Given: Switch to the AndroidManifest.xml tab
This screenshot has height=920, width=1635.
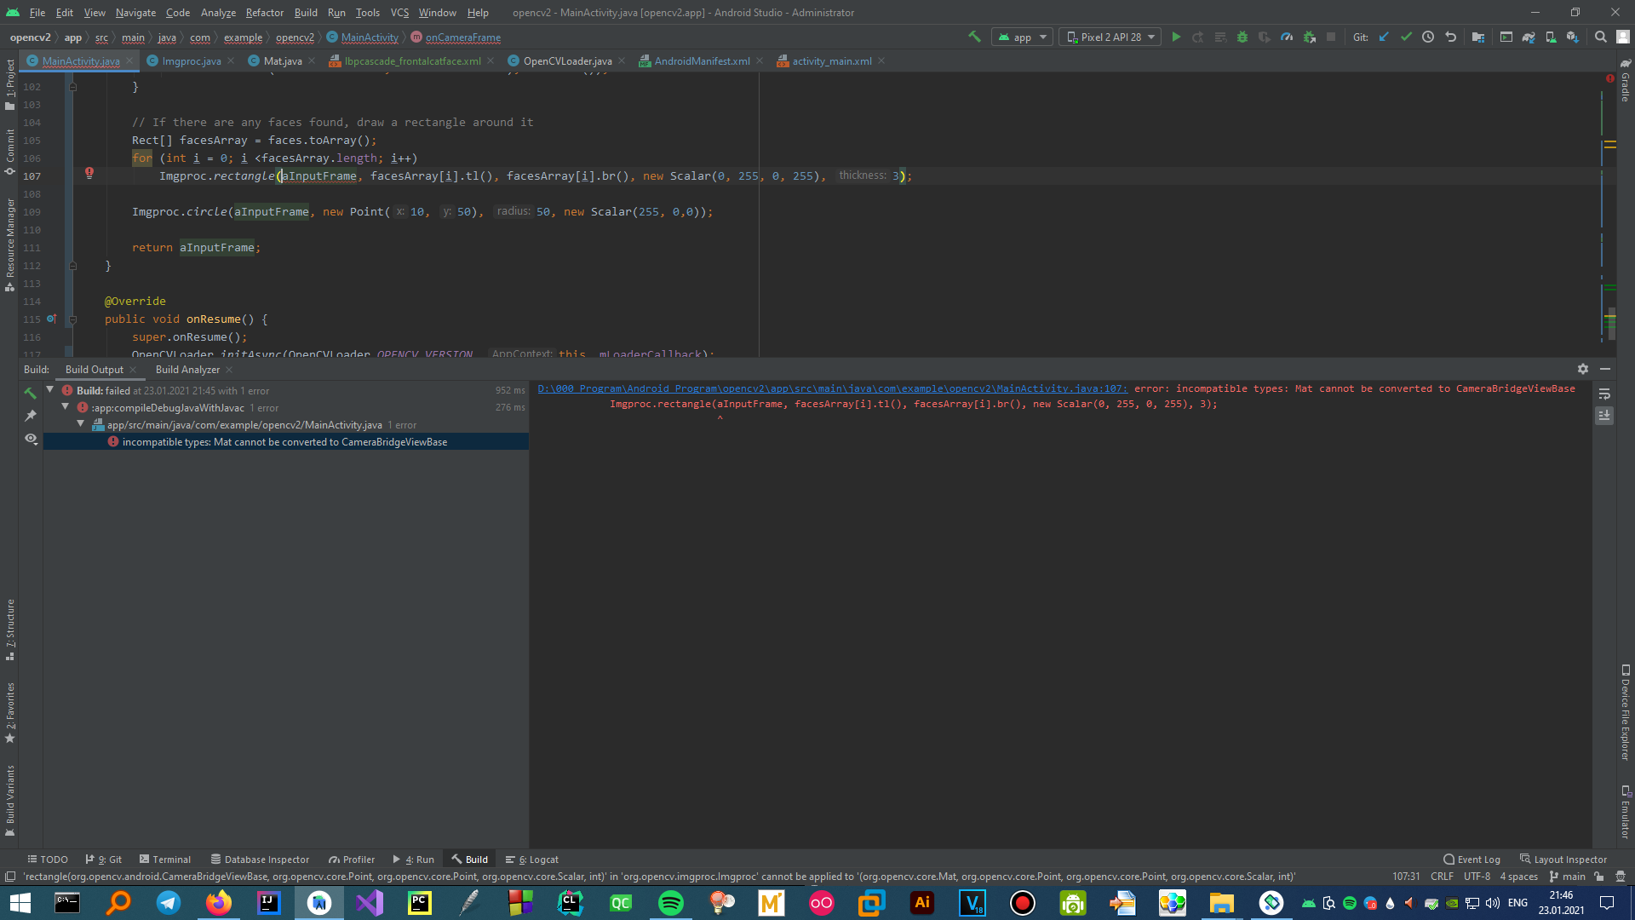Looking at the screenshot, I should coord(702,61).
